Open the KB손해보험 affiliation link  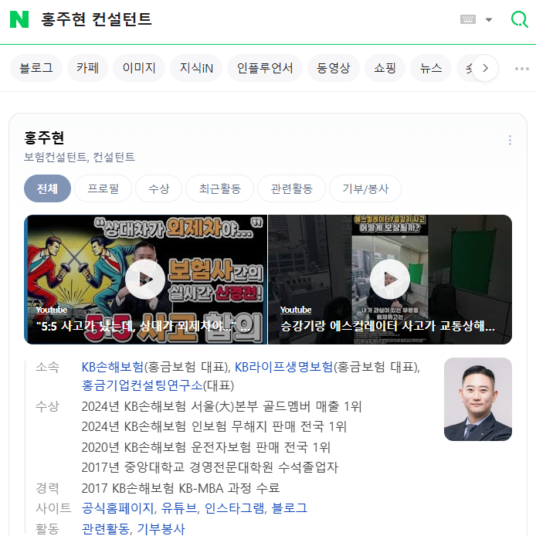point(113,367)
